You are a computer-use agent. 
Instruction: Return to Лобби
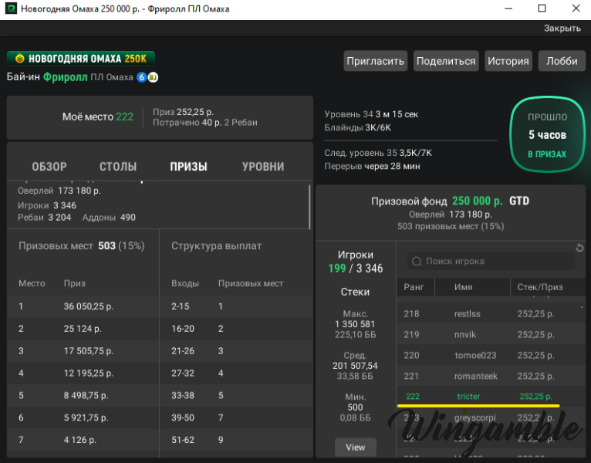(562, 62)
